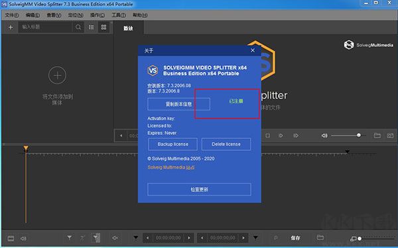
Task: Click the right marker triangle on bottom toolbar
Action: click(255, 237)
